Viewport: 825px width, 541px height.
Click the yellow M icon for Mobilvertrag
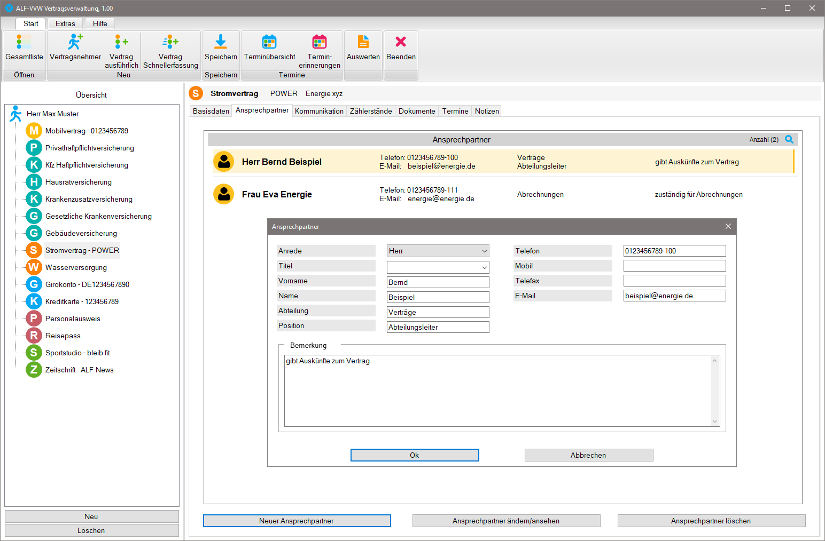point(34,131)
